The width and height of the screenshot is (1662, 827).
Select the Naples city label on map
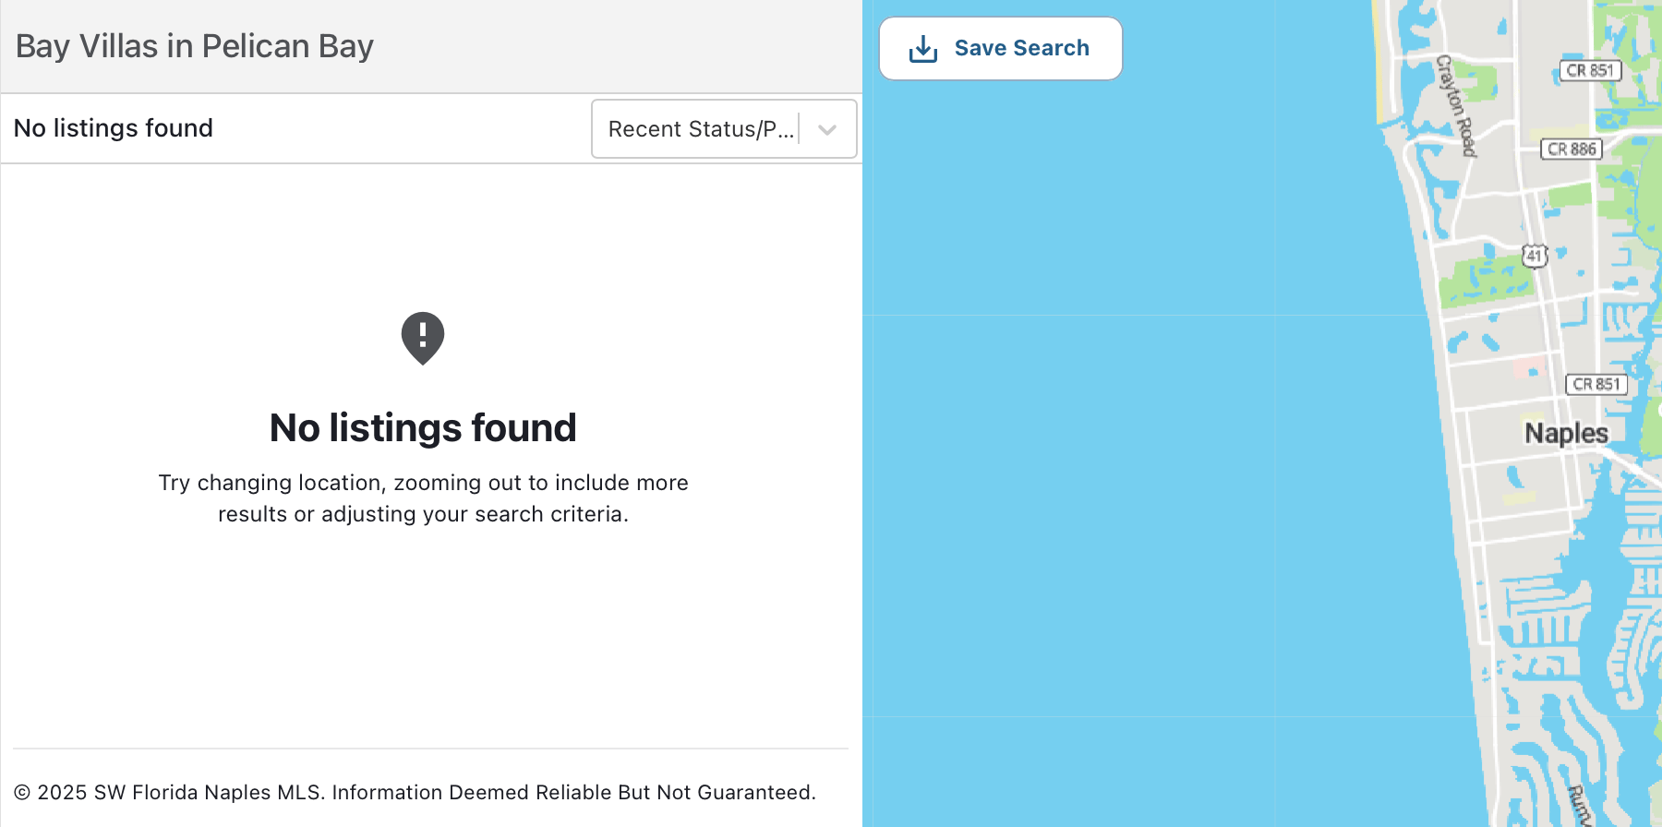click(x=1566, y=433)
